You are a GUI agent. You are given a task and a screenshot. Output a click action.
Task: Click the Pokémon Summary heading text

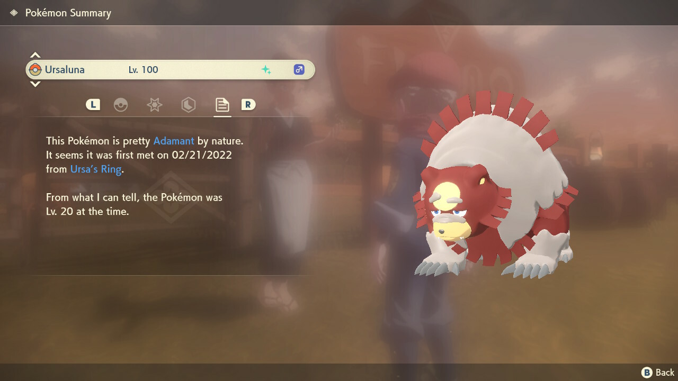coord(68,13)
